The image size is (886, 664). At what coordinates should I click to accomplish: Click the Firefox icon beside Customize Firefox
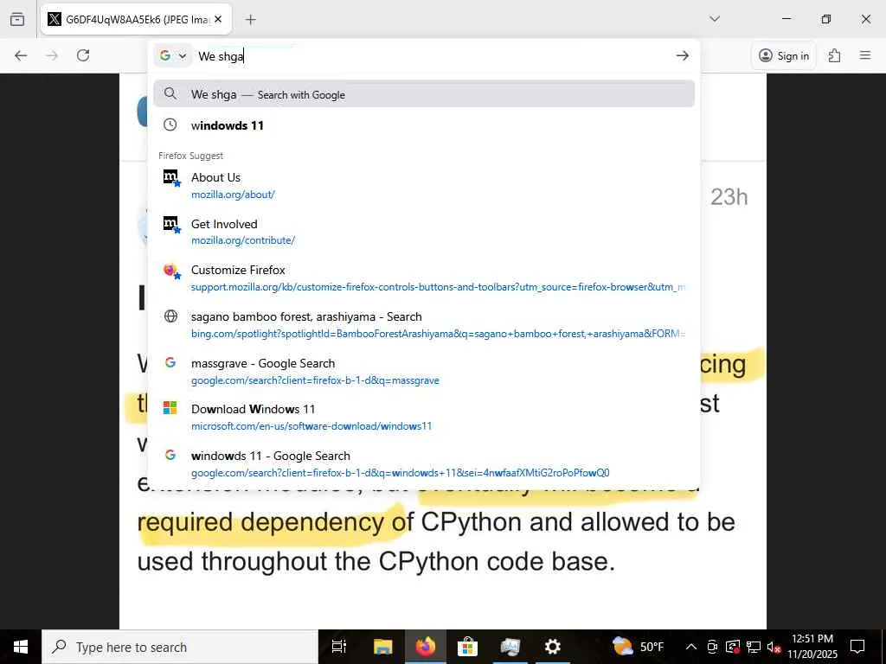click(171, 271)
